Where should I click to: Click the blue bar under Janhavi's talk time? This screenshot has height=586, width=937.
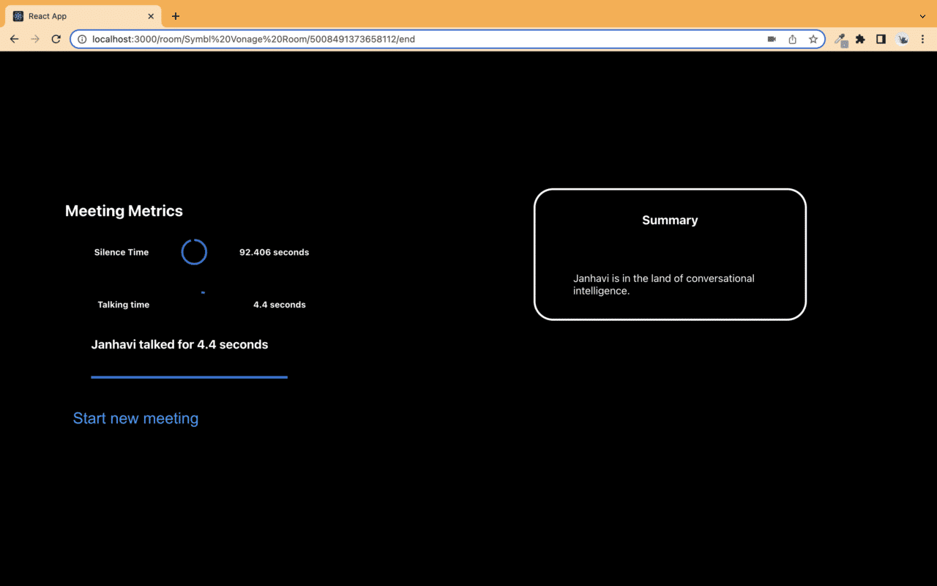click(189, 377)
